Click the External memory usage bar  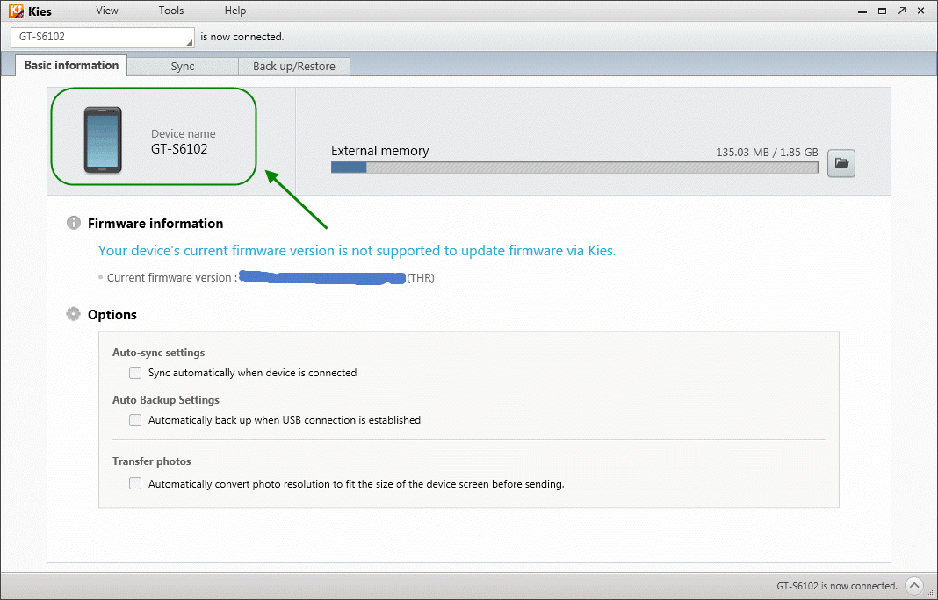pos(574,168)
